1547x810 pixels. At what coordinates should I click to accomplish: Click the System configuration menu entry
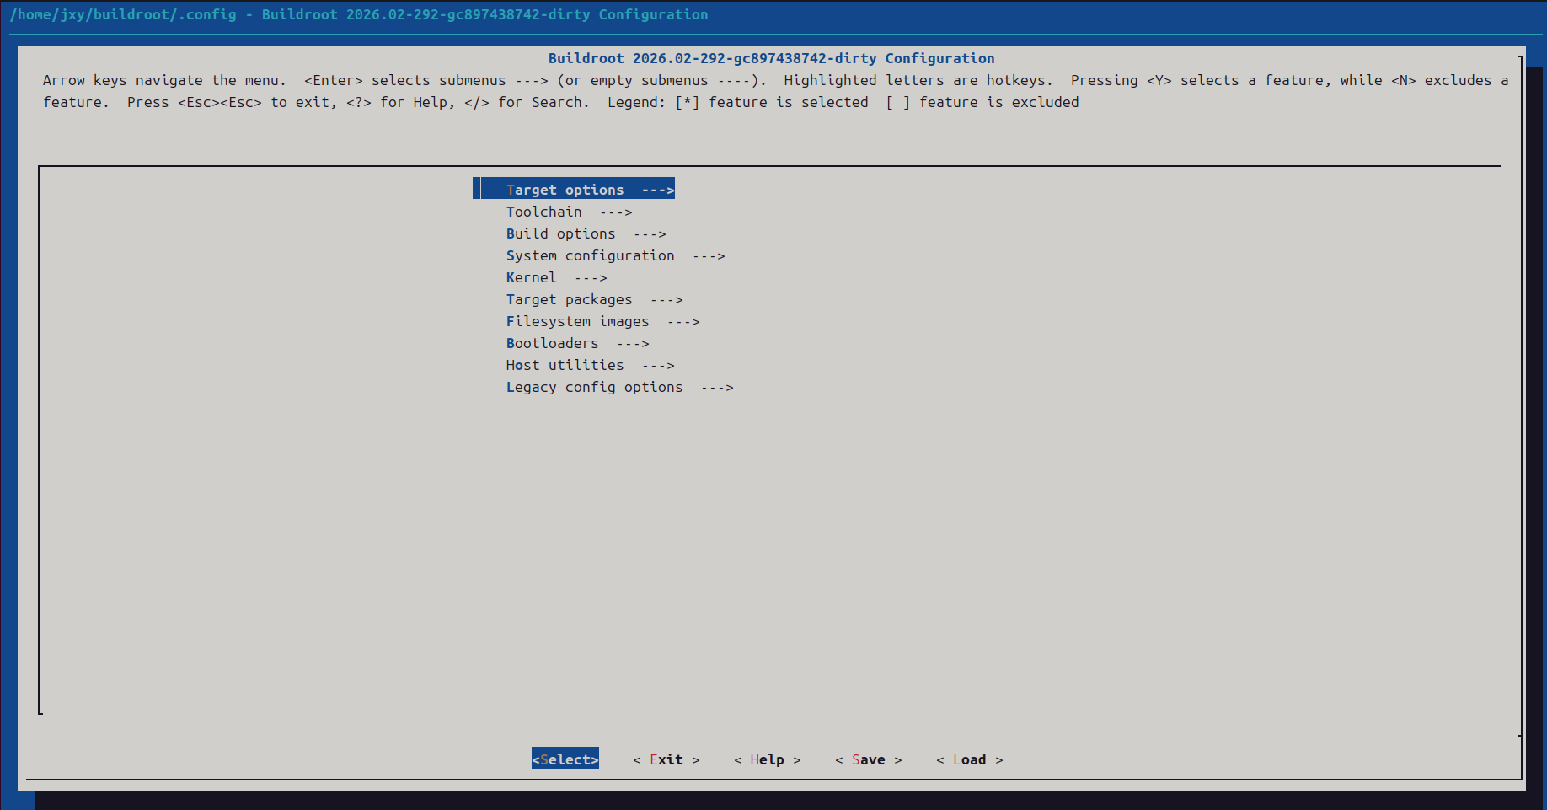pyautogui.click(x=590, y=255)
